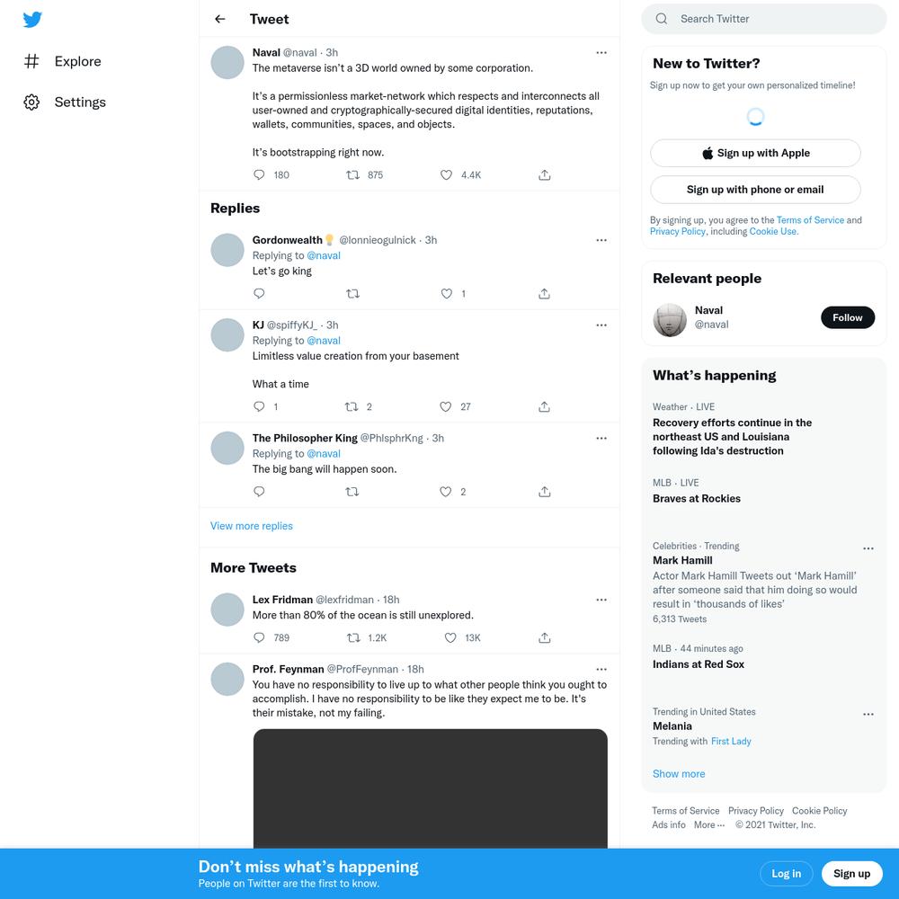Follow Naval in Relevant people
Screen dimensions: 899x899
(x=848, y=317)
